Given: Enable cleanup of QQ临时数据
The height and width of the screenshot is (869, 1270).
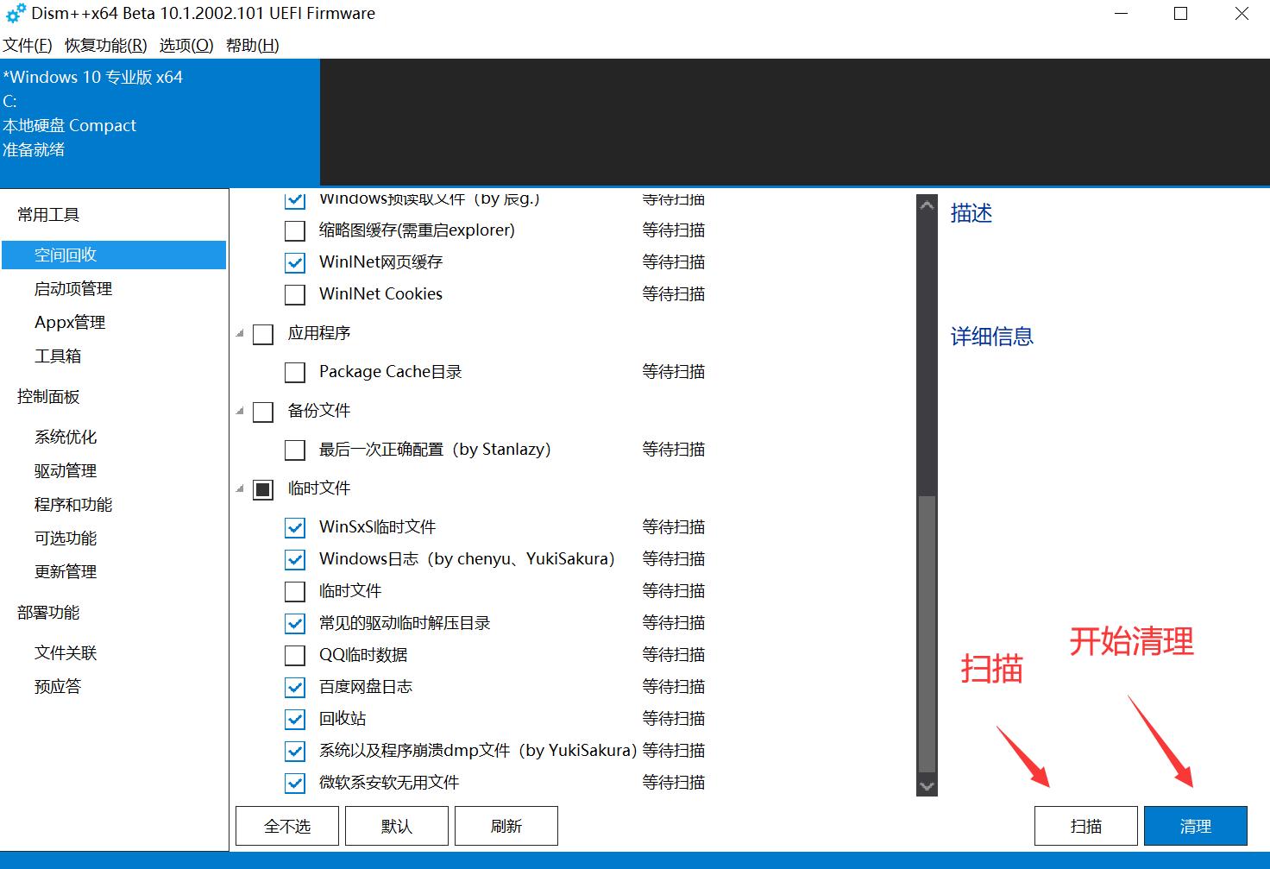Looking at the screenshot, I should (x=294, y=654).
